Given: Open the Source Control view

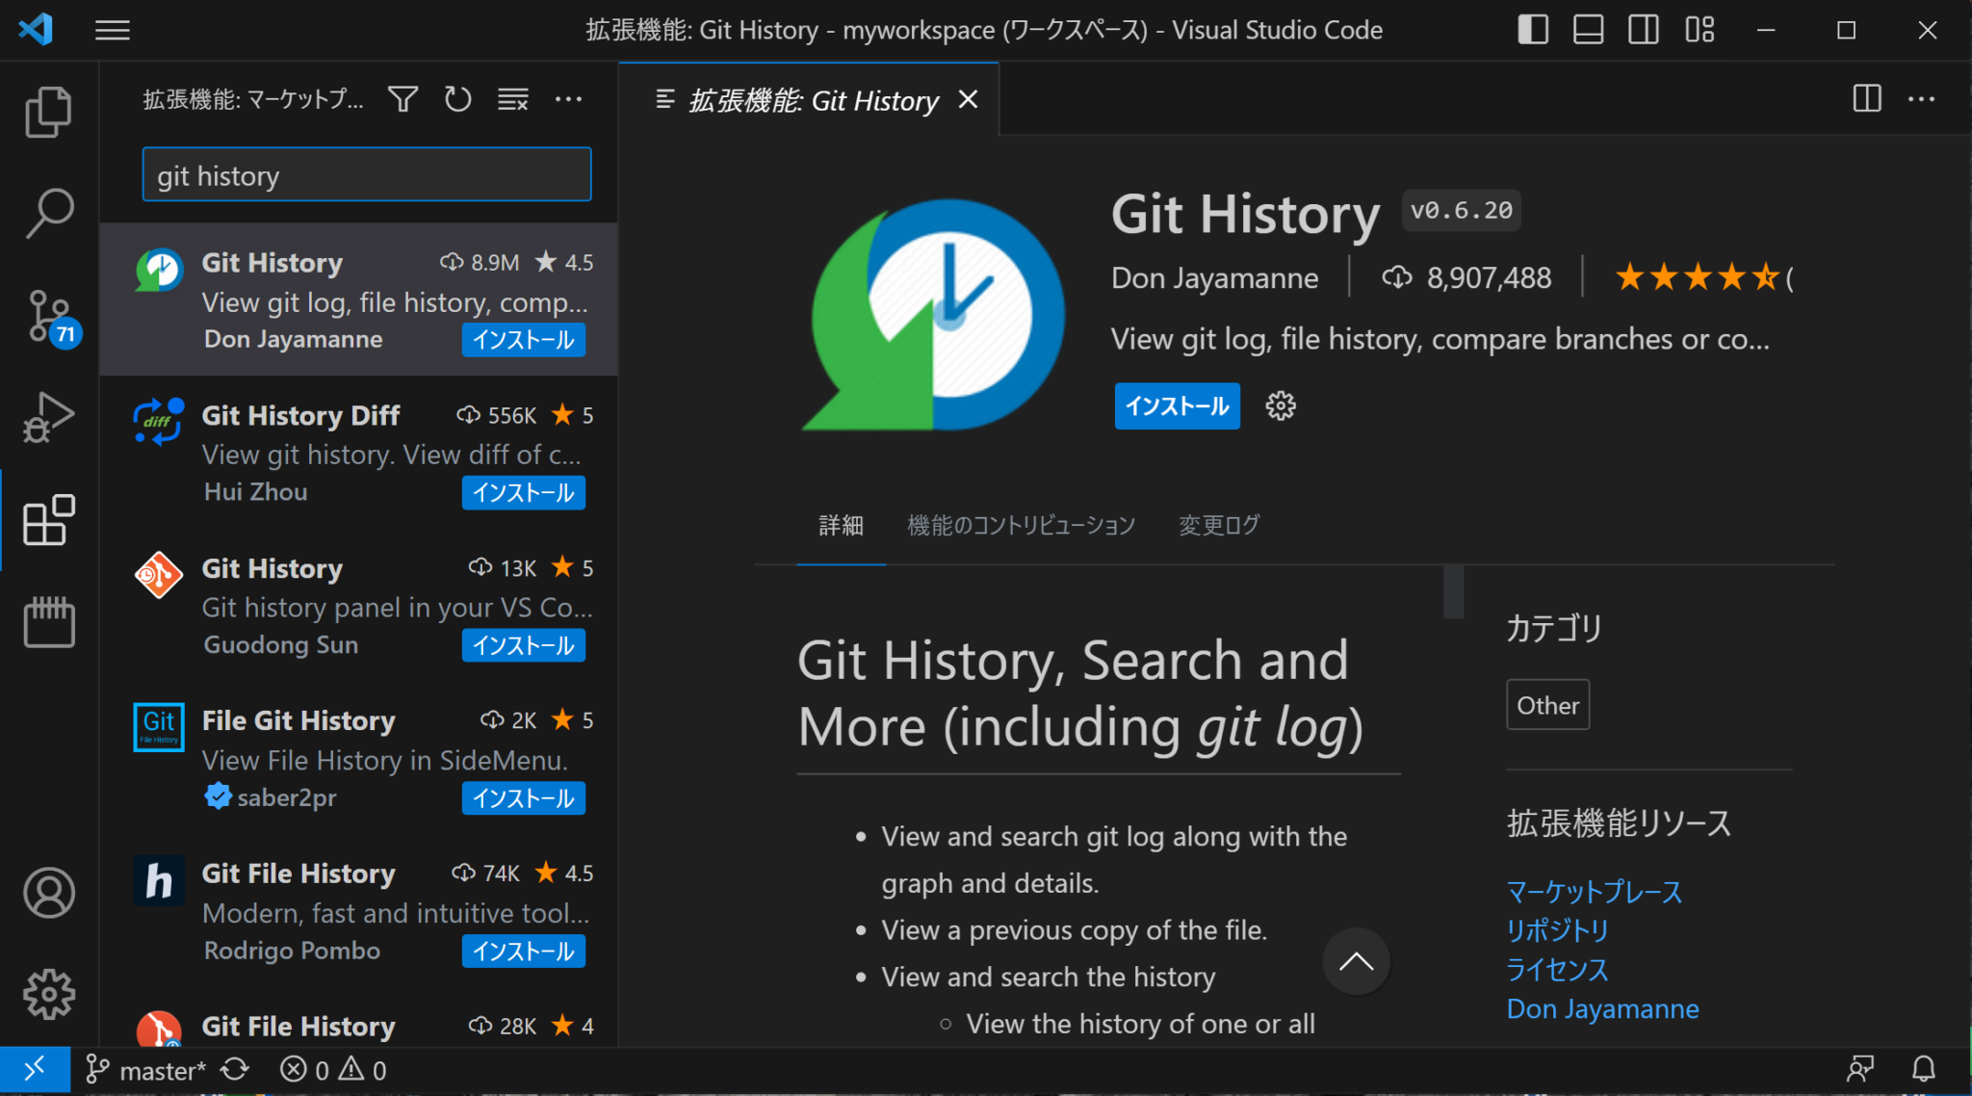Looking at the screenshot, I should tap(47, 316).
